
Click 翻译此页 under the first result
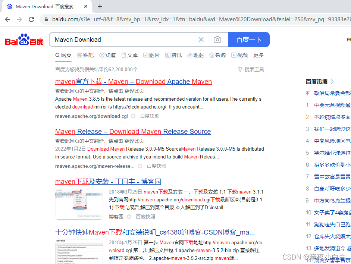click(134, 91)
